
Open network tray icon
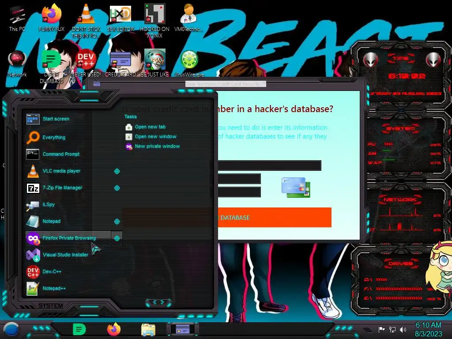(392, 329)
